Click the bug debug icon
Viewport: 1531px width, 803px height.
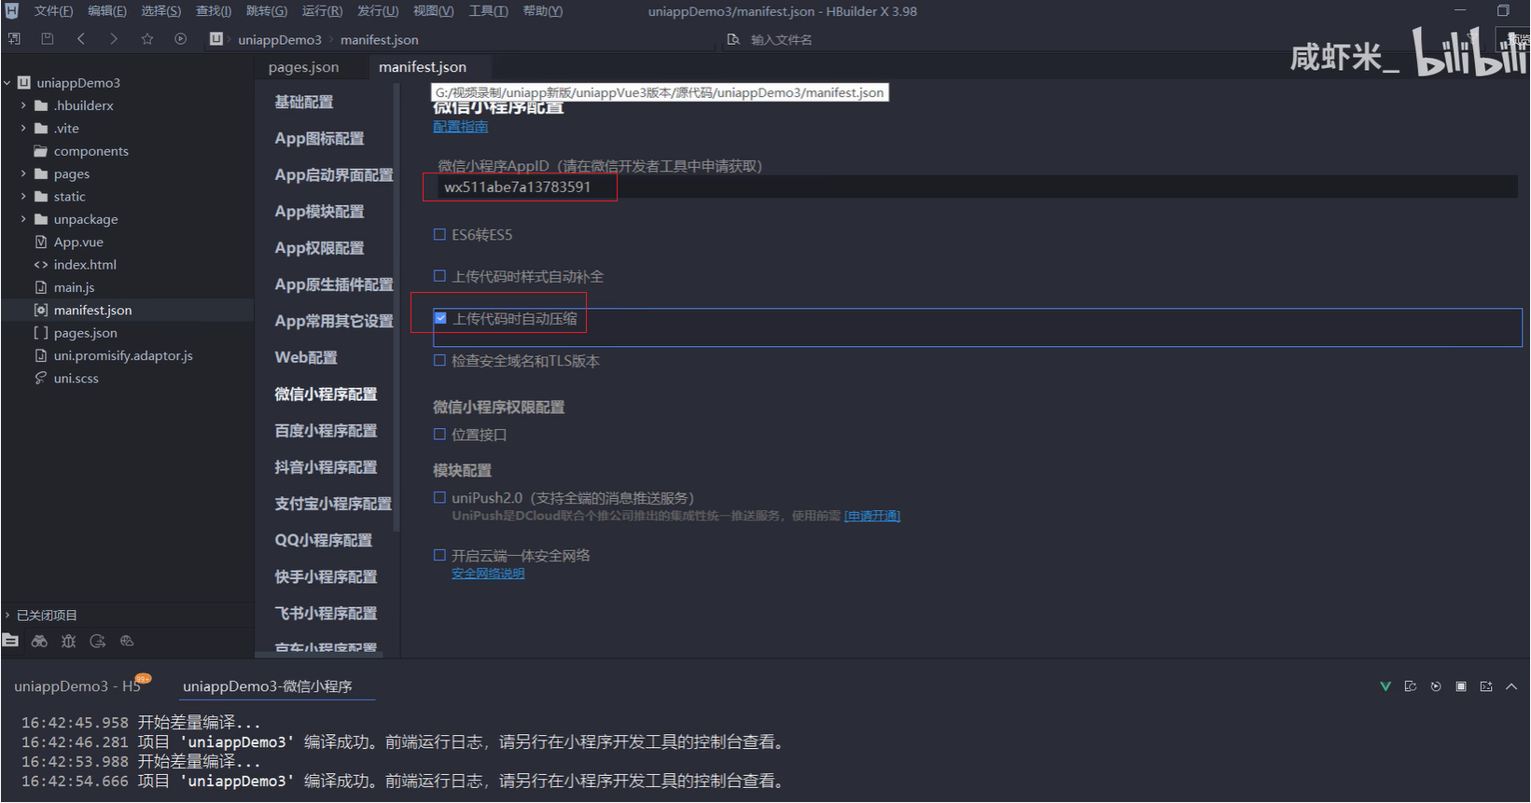68,641
